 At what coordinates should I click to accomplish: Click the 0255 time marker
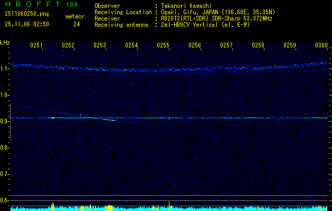163,46
